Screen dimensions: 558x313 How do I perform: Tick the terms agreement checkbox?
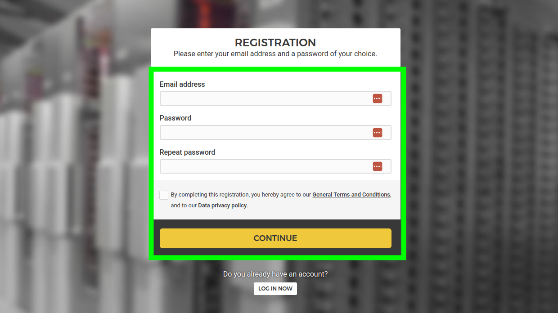point(164,195)
